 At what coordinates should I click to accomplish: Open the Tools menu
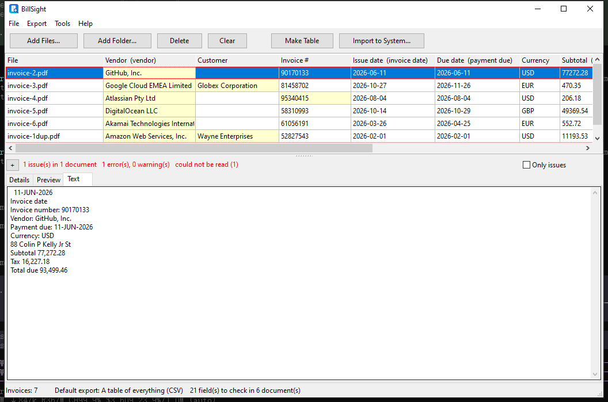pyautogui.click(x=62, y=24)
